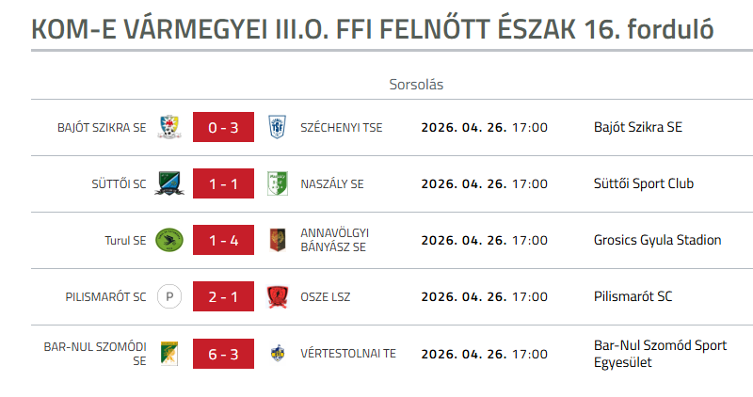Click the OSZE LSZ red crest

pos(277,296)
